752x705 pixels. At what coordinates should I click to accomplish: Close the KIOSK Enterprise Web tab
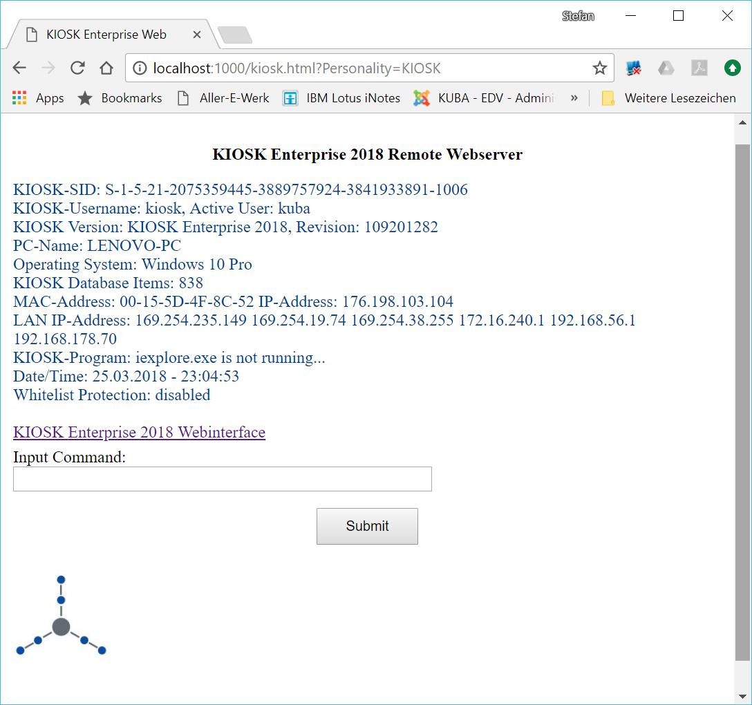196,35
